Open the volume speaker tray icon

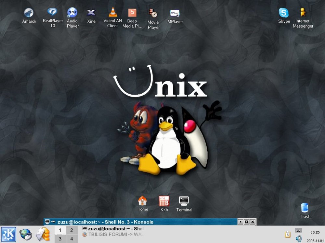299,238
